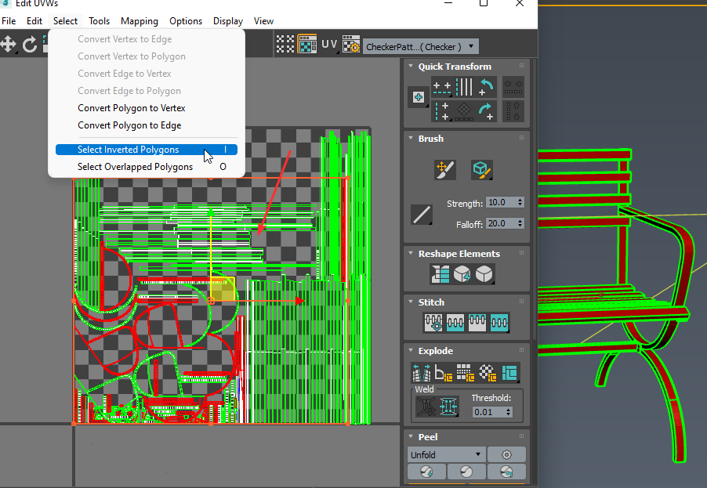Click Straighten Selection in Reshape Elements

click(x=441, y=274)
